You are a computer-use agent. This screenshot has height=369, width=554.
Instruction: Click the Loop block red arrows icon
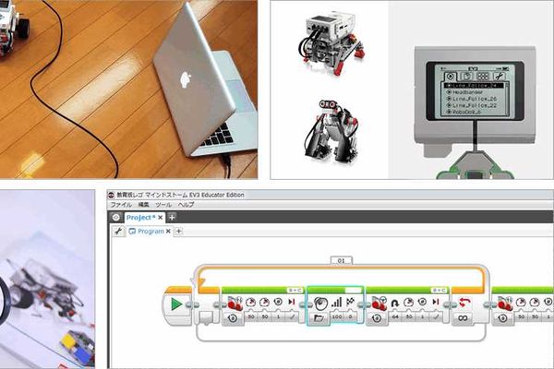464,303
